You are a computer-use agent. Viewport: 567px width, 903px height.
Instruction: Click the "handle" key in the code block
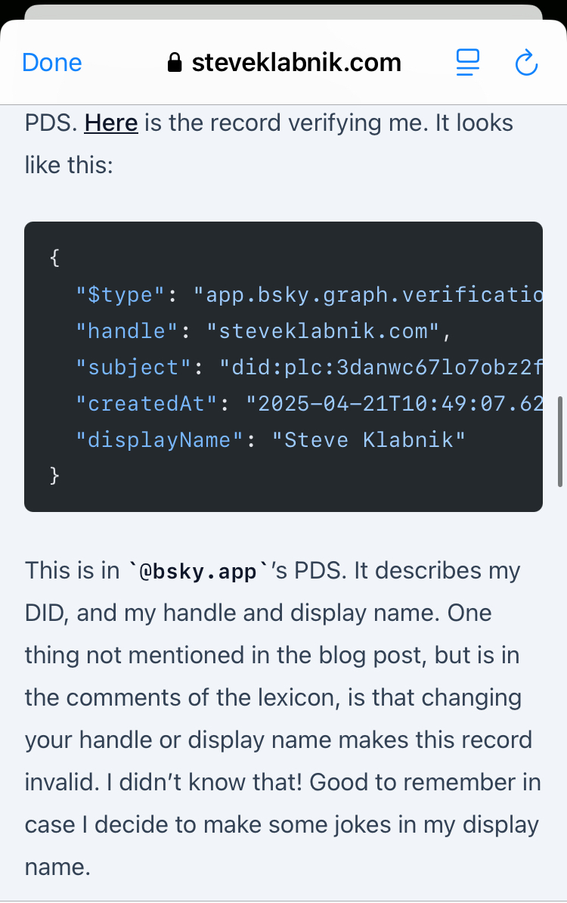(120, 330)
